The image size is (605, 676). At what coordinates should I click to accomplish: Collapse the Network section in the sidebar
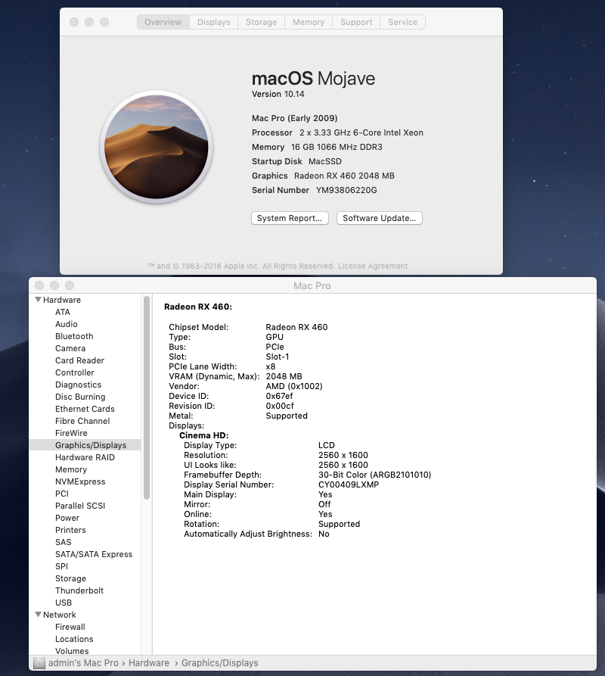coord(39,615)
